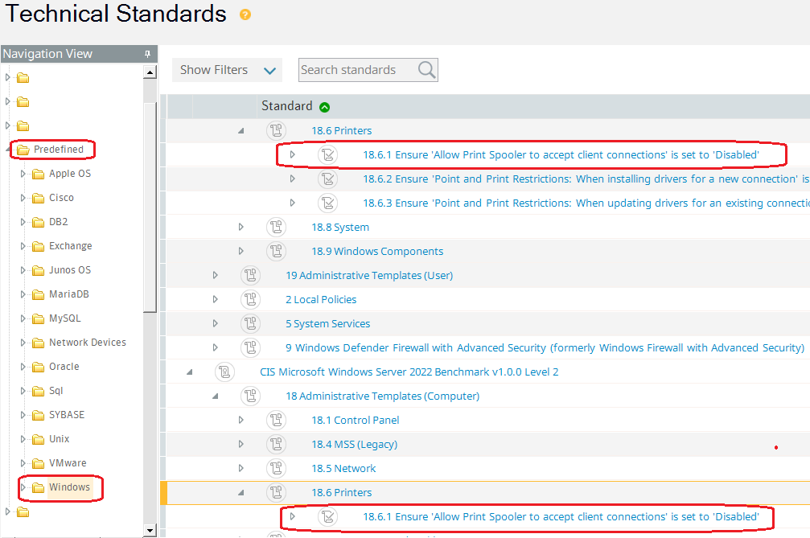Click the Windows folder icon
This screenshot has width=810, height=538.
(x=39, y=487)
